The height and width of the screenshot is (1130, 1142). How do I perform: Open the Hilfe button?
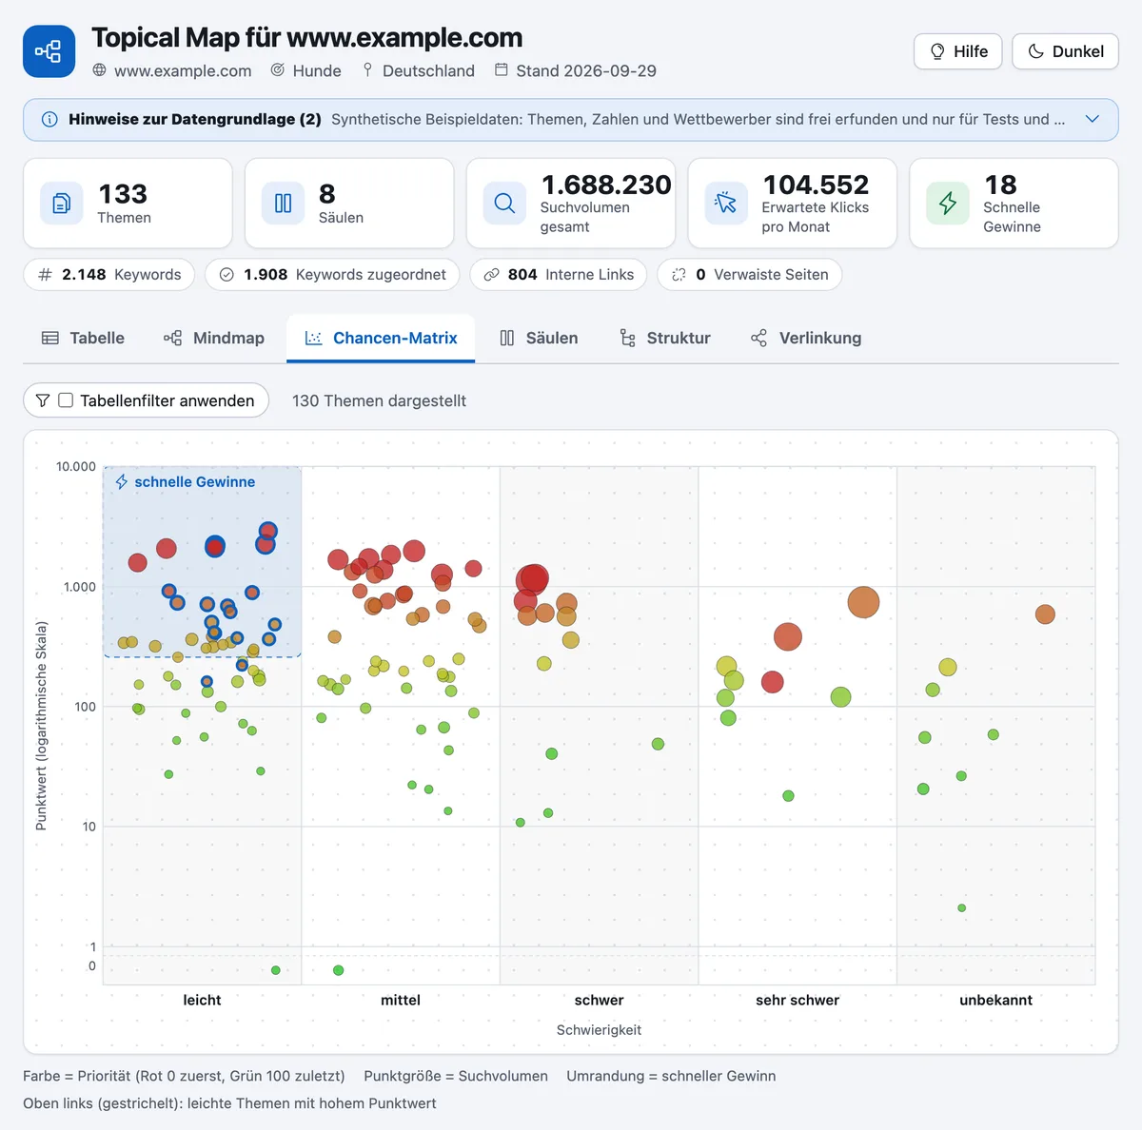click(x=958, y=51)
